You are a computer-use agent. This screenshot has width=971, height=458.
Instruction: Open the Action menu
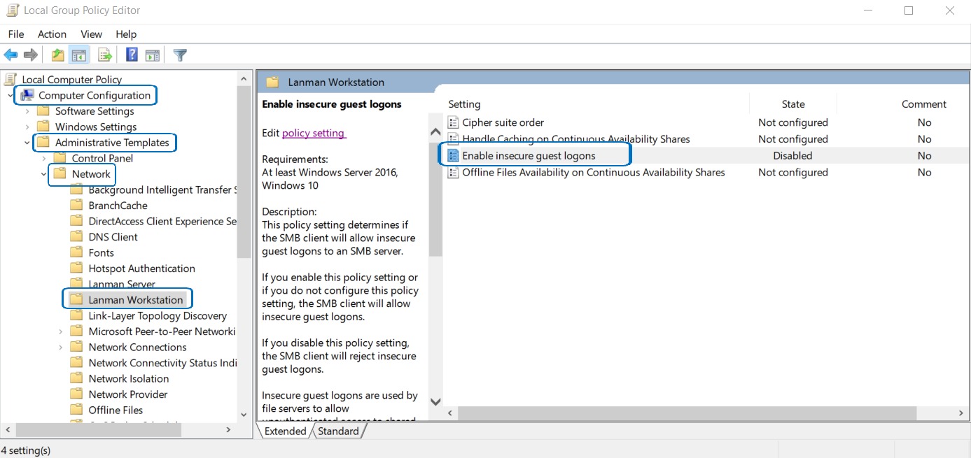point(52,34)
